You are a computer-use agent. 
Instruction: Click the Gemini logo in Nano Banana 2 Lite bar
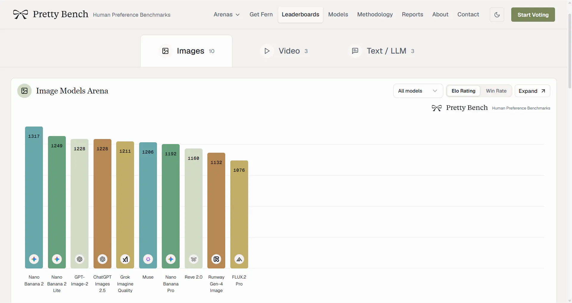coord(57,259)
